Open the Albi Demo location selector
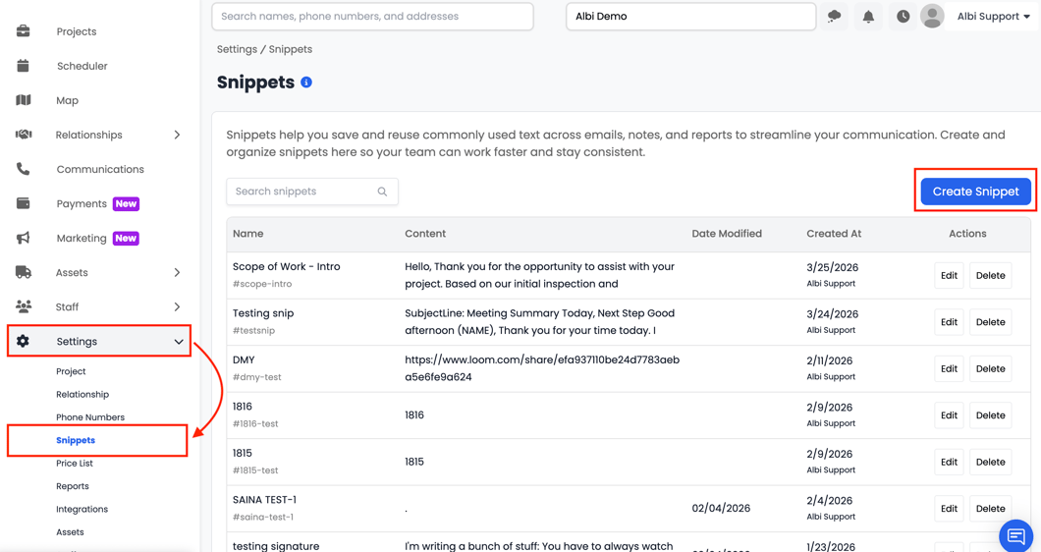The height and width of the screenshot is (552, 1041). pos(690,17)
